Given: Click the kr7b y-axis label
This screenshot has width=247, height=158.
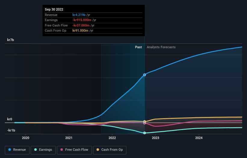Looking at the screenshot, I should point(11,40).
